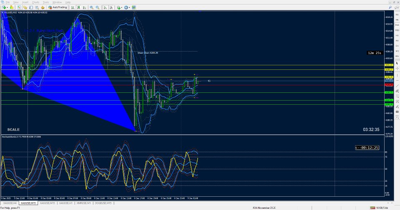Switch chart to candlesticks style
Image resolution: width=400 pixels, height=210 pixels.
(x=79, y=7)
